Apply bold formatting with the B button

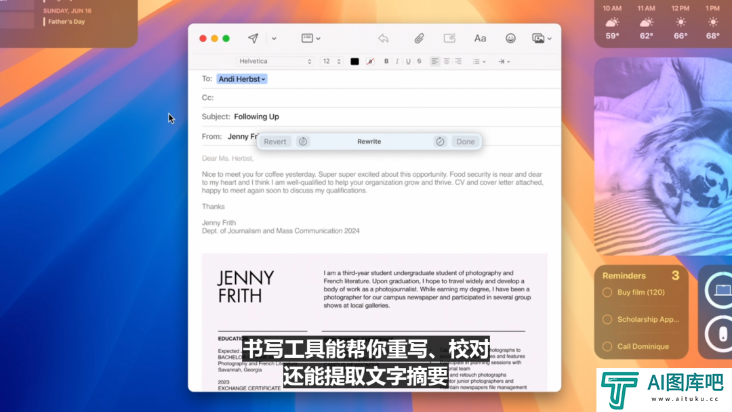tap(386, 62)
